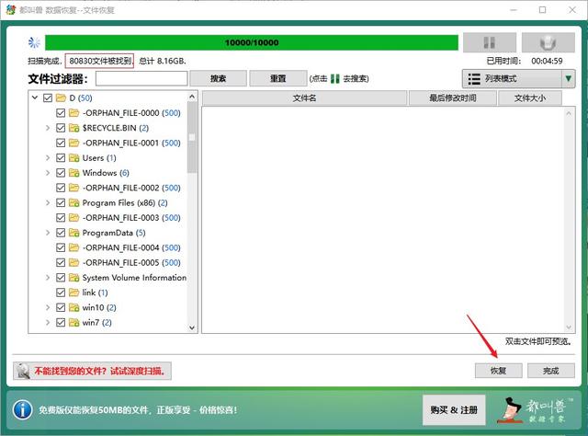Expand the win10 folder node
The height and width of the screenshot is (436, 588).
coord(48,307)
